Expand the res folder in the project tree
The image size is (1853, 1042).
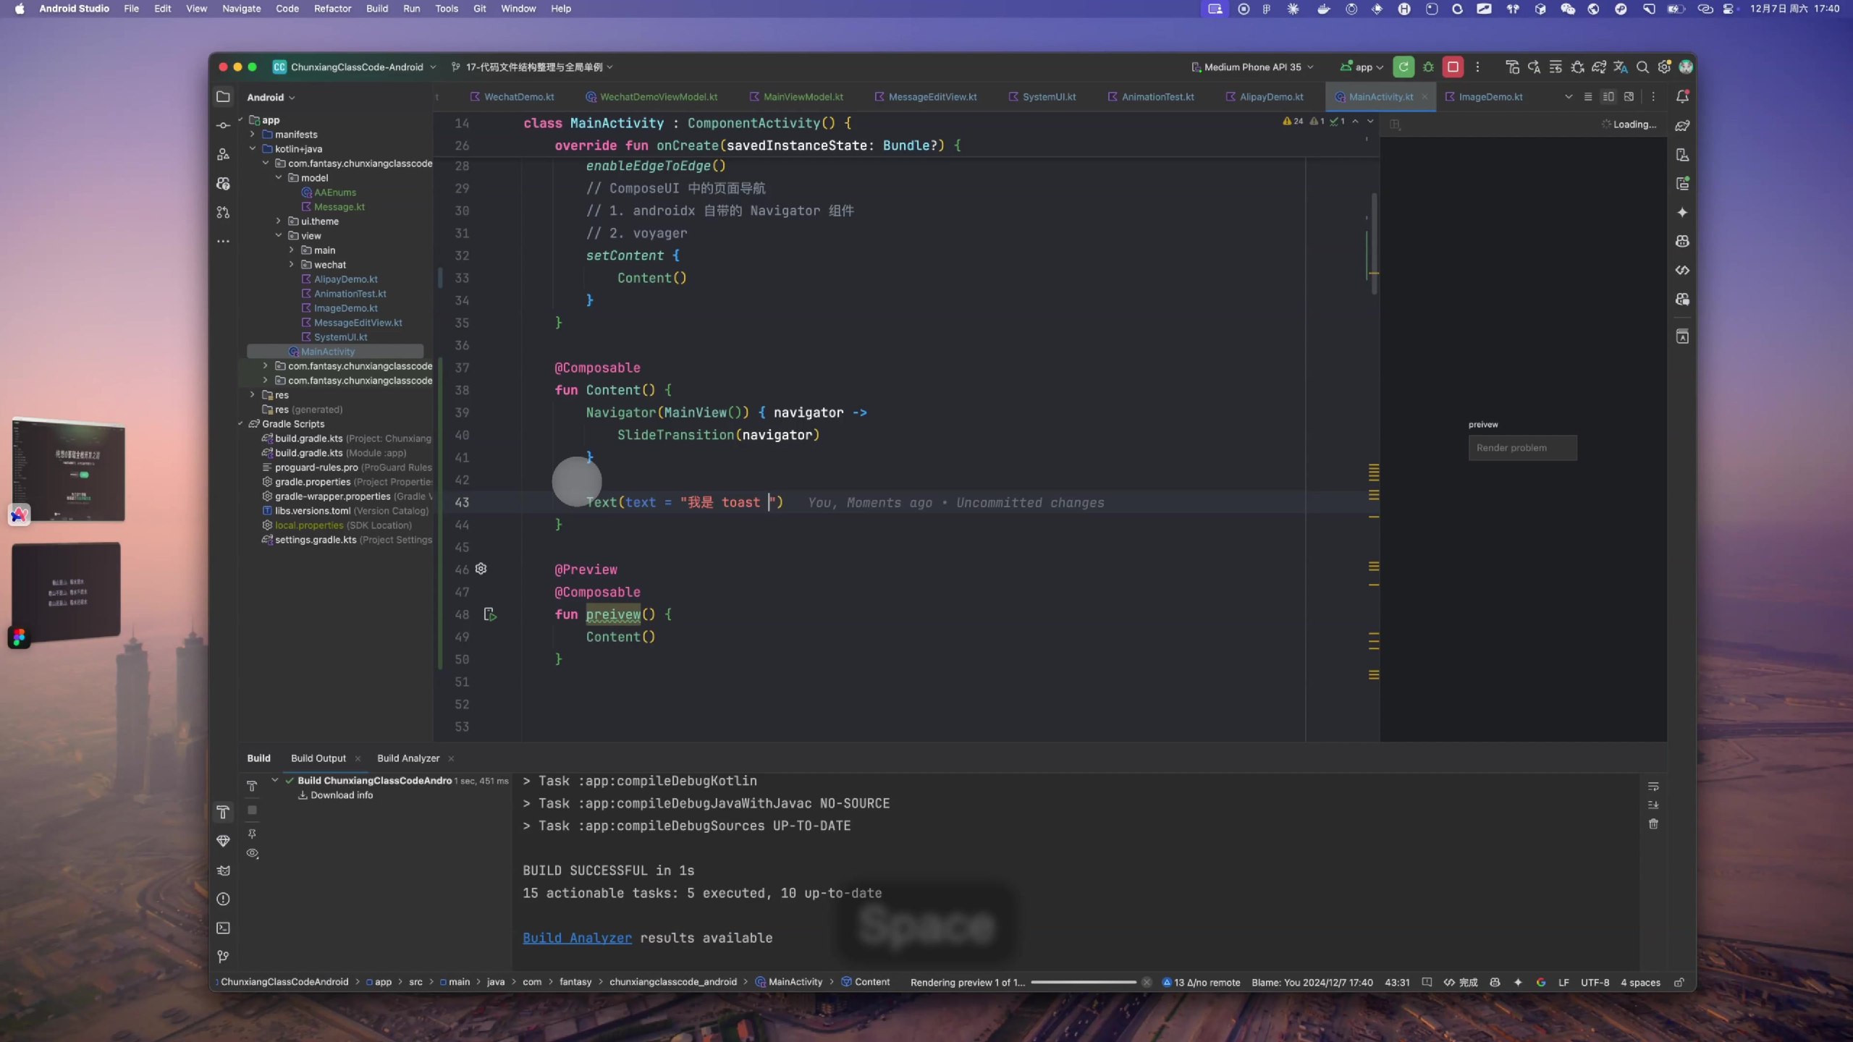(x=252, y=395)
